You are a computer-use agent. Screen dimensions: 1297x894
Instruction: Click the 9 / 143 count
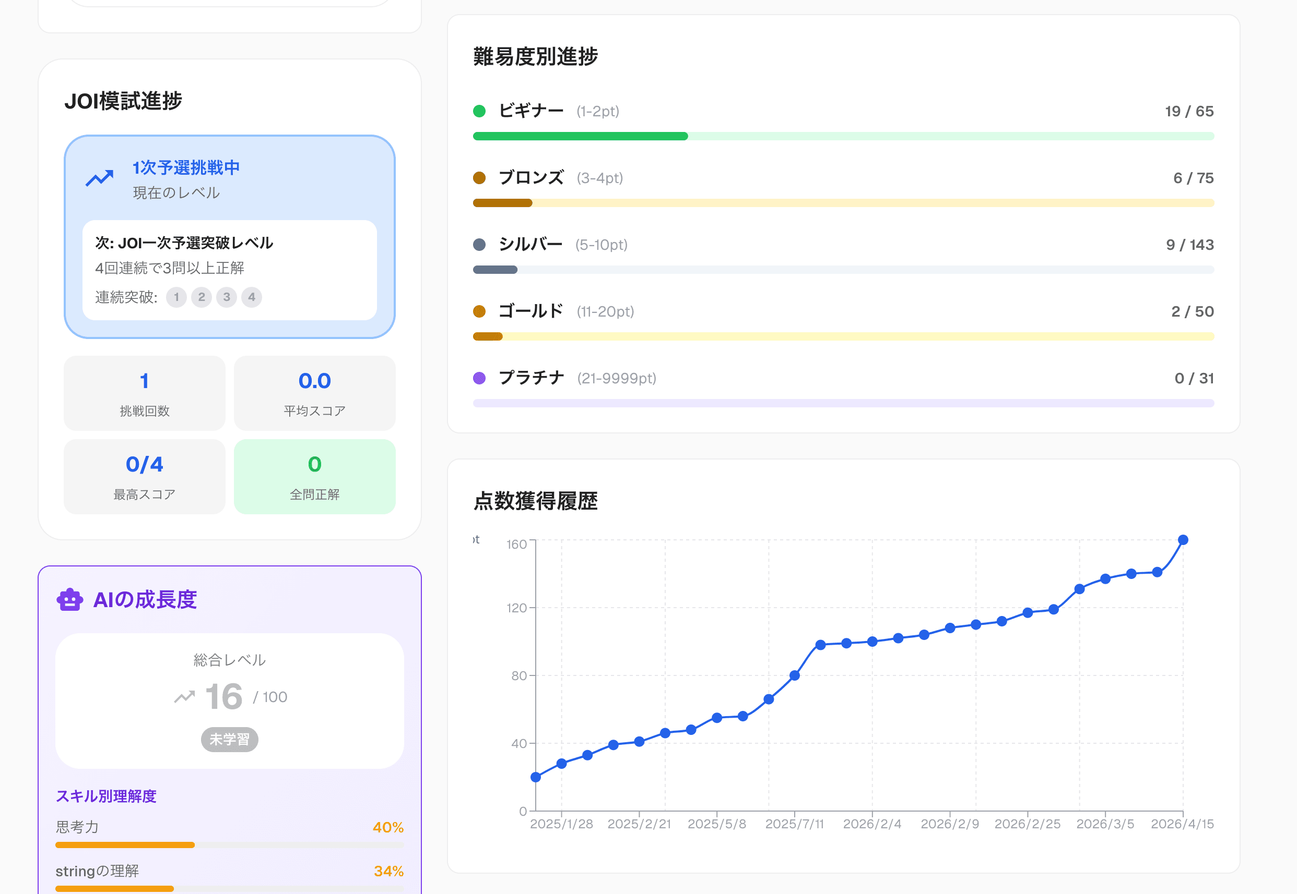[x=1190, y=244]
